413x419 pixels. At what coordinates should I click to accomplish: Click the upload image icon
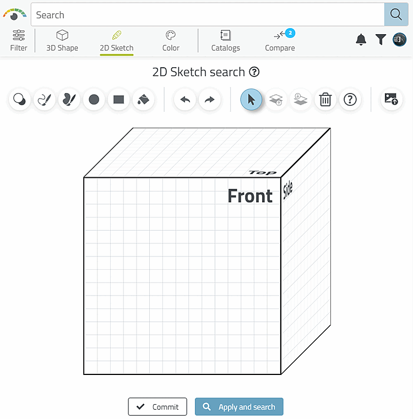[x=392, y=100]
